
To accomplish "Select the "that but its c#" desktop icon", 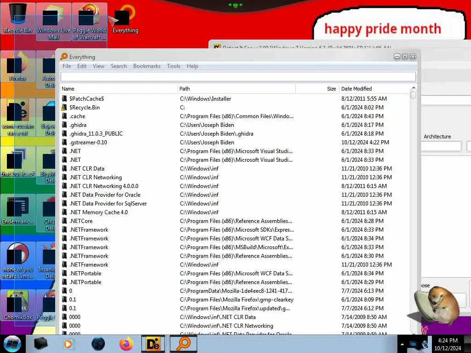I will (18, 162).
